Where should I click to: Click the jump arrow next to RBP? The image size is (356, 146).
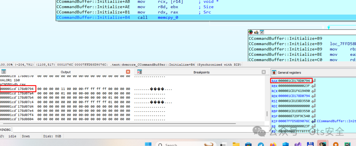tap(314, 111)
